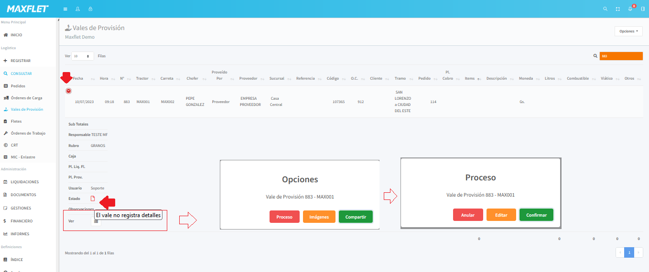Sort the table by Fecha column

click(78, 78)
